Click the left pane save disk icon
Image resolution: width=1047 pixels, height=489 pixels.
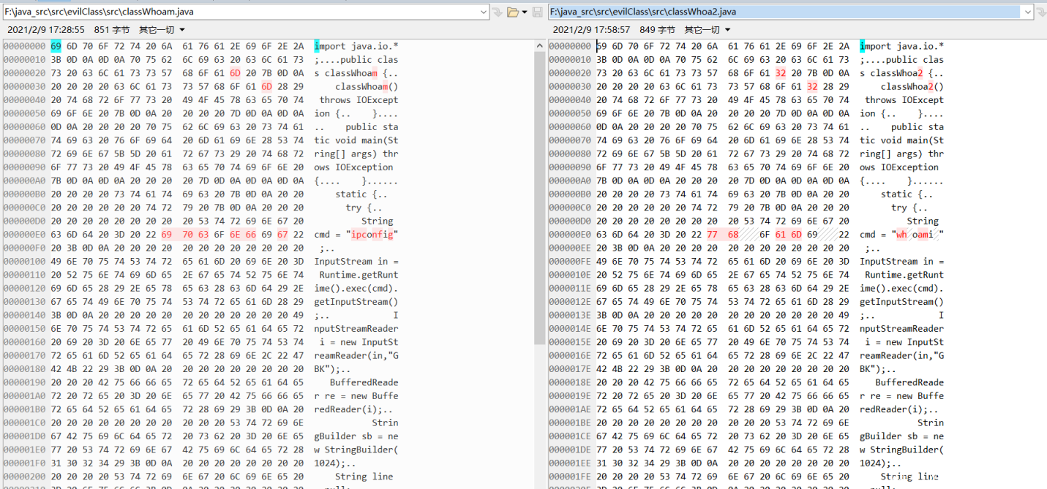[538, 12]
